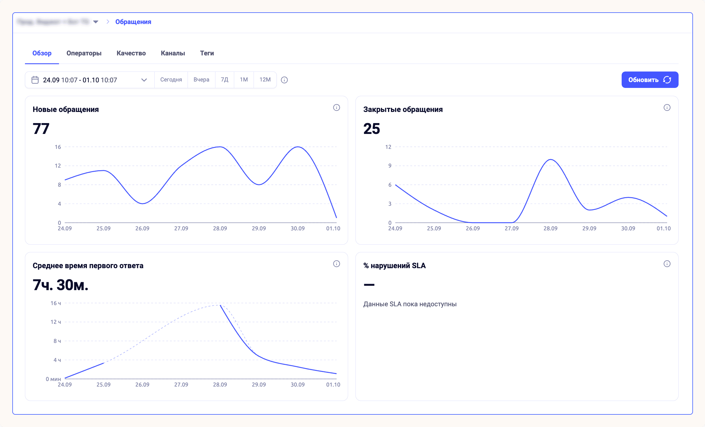Click 28.09 peak on Новые обращения chart
This screenshot has height=427, width=705.
[x=220, y=147]
